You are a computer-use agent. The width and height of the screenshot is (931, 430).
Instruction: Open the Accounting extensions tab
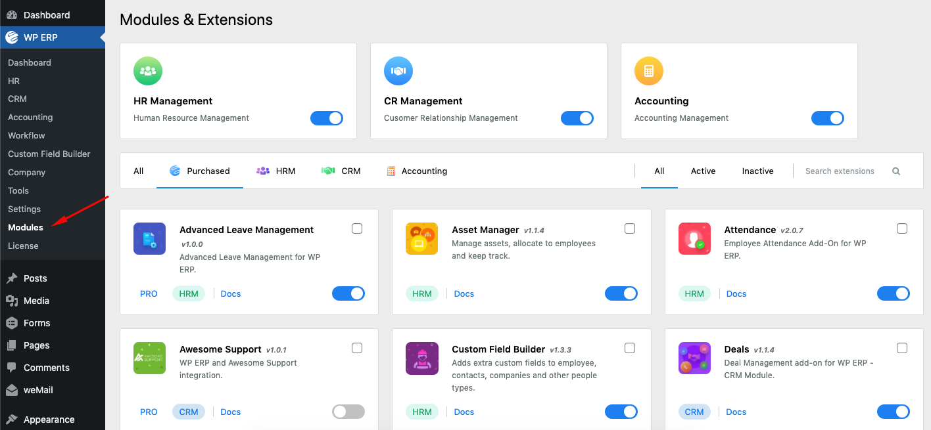(417, 171)
